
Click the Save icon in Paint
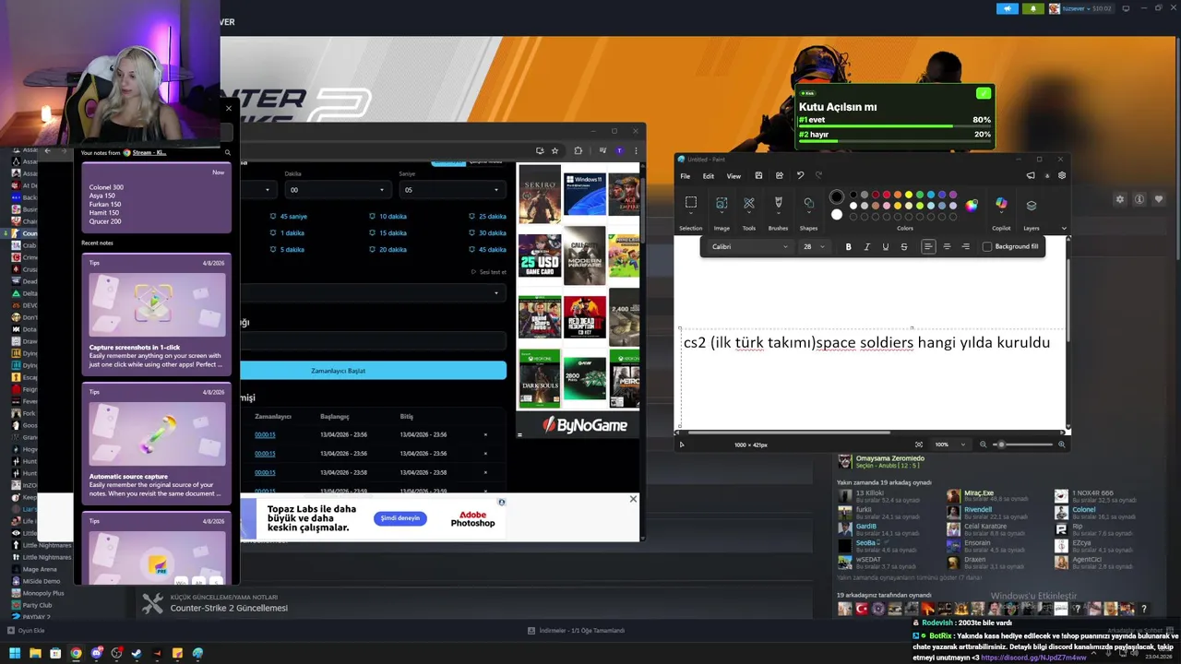click(758, 175)
